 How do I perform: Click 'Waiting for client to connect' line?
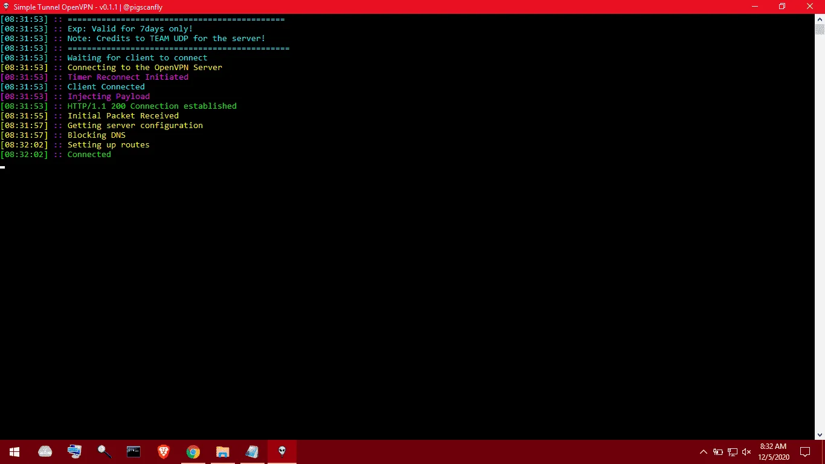click(x=137, y=58)
